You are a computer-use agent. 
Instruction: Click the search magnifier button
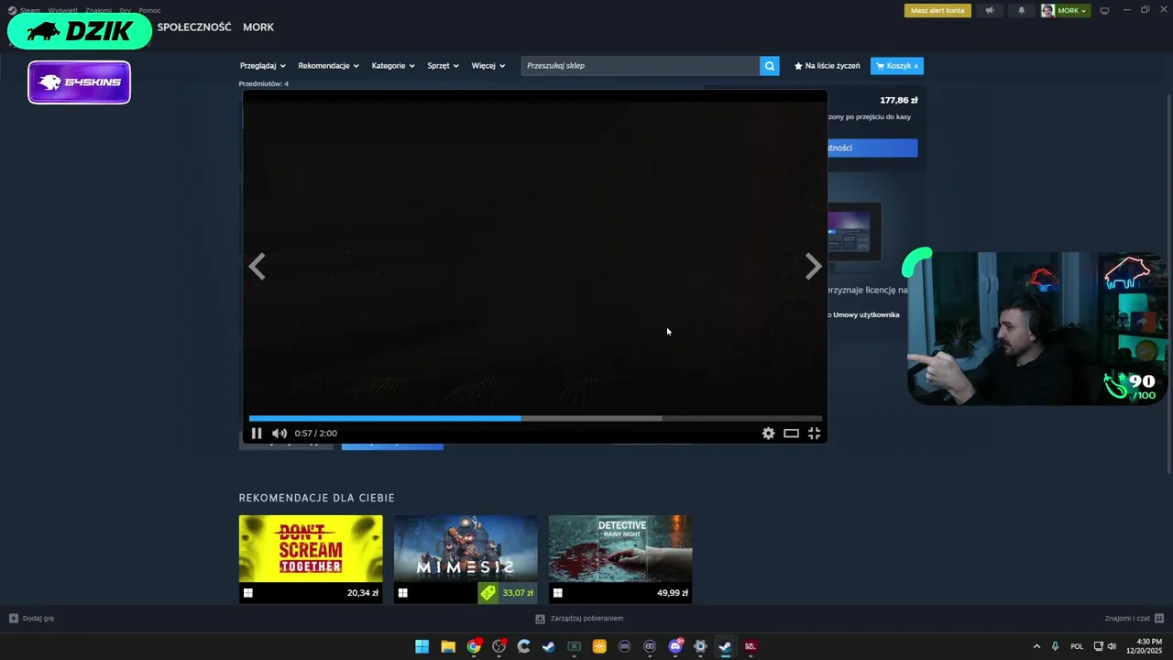point(770,66)
